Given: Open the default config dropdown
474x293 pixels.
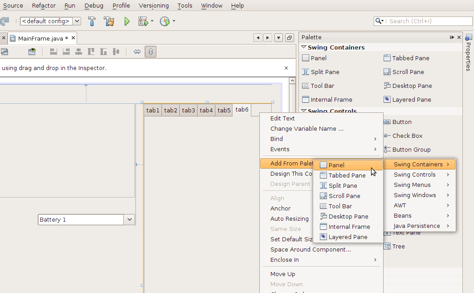Looking at the screenshot, I should (77, 21).
